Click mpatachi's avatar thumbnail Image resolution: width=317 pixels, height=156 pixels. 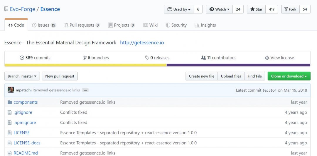coord(11,90)
